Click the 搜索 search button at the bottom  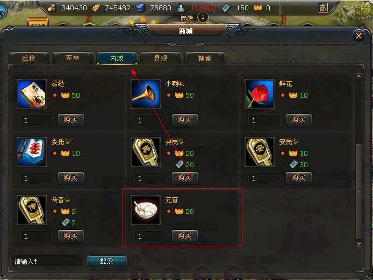(106, 261)
